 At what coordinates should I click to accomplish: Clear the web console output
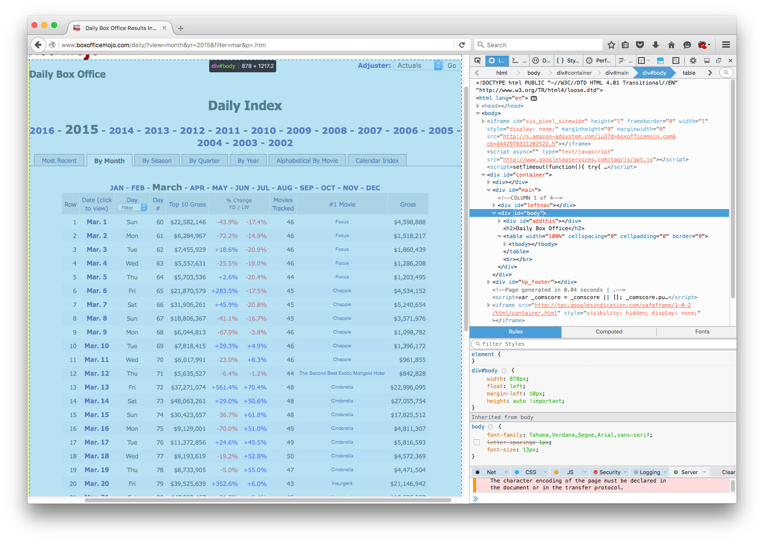pyautogui.click(x=729, y=472)
